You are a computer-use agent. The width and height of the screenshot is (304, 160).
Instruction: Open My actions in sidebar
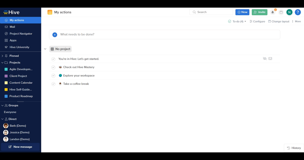click(x=21, y=20)
